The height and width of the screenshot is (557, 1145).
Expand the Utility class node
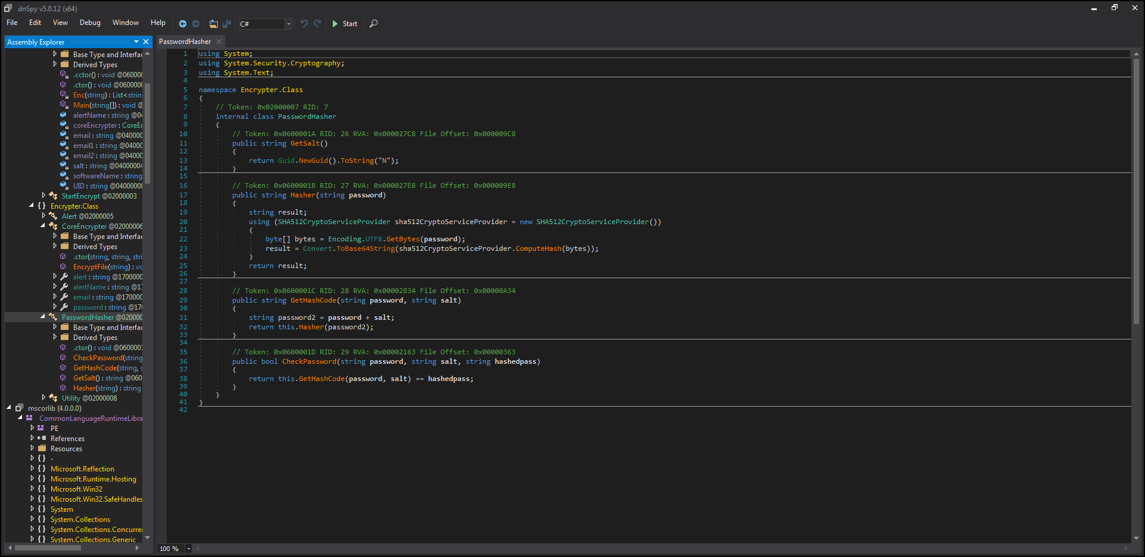(x=43, y=398)
